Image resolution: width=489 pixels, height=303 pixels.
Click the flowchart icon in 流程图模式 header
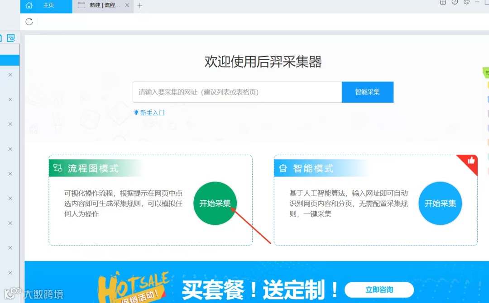[x=58, y=169]
